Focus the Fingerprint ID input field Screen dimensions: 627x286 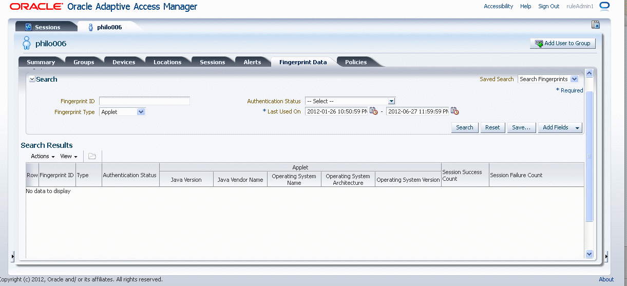(144, 101)
